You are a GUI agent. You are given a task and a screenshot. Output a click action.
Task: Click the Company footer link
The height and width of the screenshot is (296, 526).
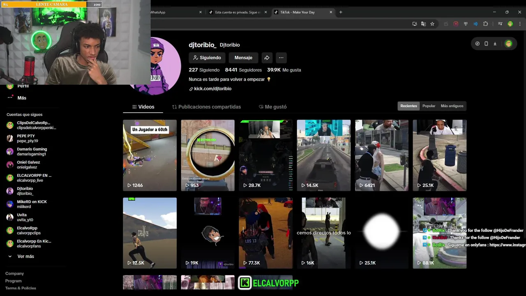click(14, 274)
